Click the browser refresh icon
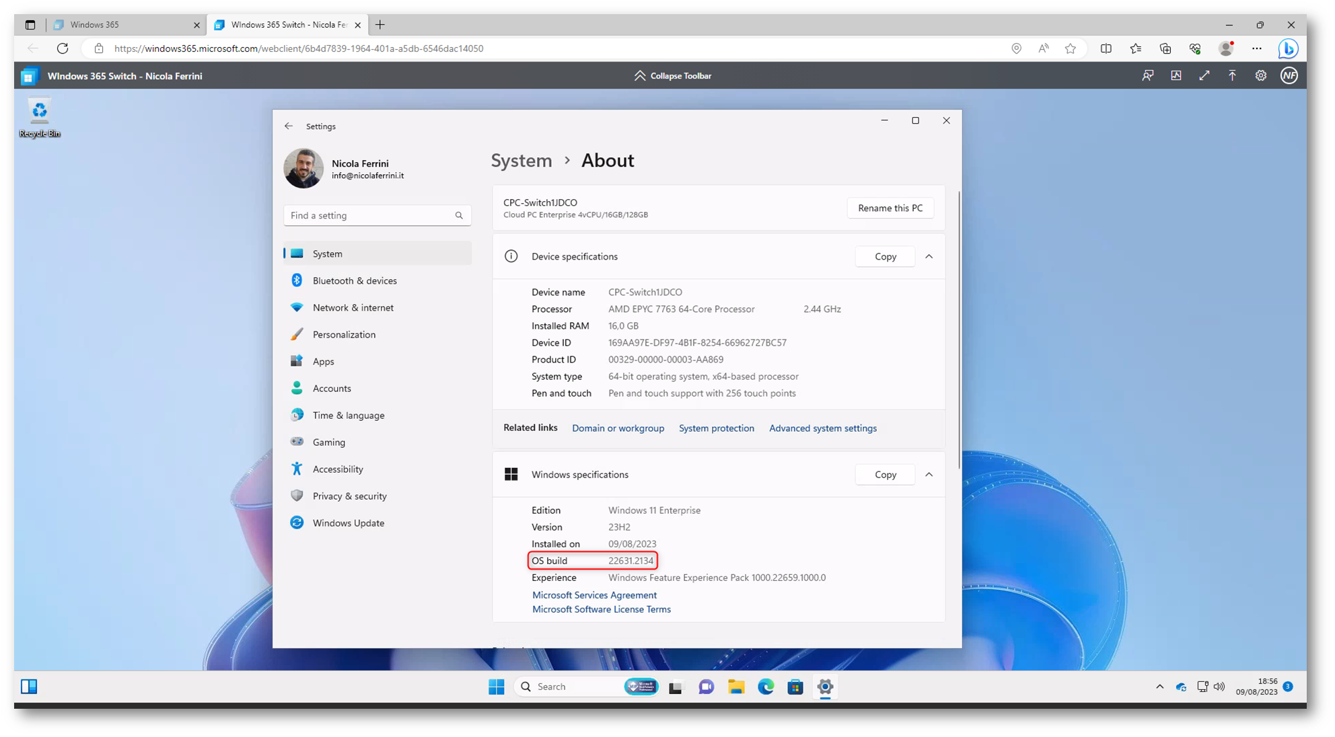Image resolution: width=1335 pixels, height=737 pixels. [x=63, y=48]
